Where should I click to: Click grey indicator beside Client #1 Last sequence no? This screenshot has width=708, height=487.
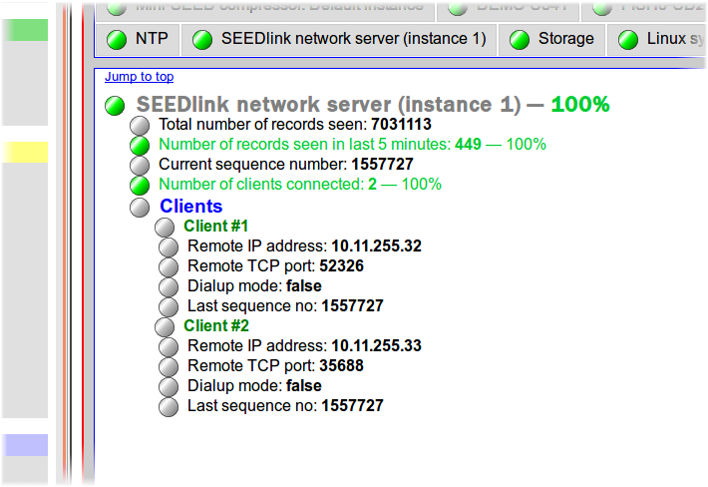[169, 306]
